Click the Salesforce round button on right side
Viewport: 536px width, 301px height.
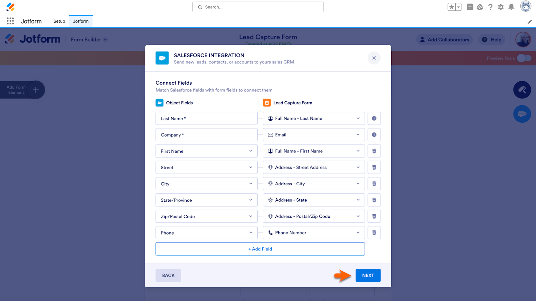click(522, 114)
